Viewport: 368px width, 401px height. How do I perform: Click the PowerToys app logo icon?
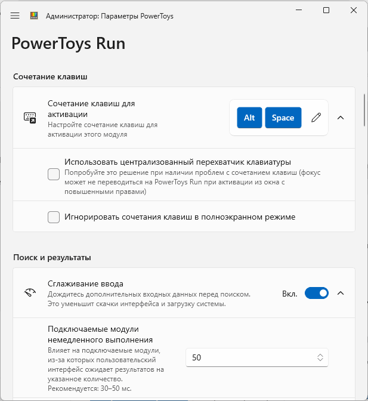click(x=34, y=16)
